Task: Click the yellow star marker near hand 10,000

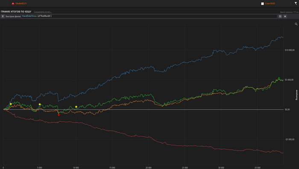Action: click(x=76, y=107)
